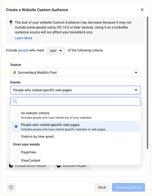Click the dialog's vertical scrollbar
Viewport: 152px width, 196px height.
(148, 83)
